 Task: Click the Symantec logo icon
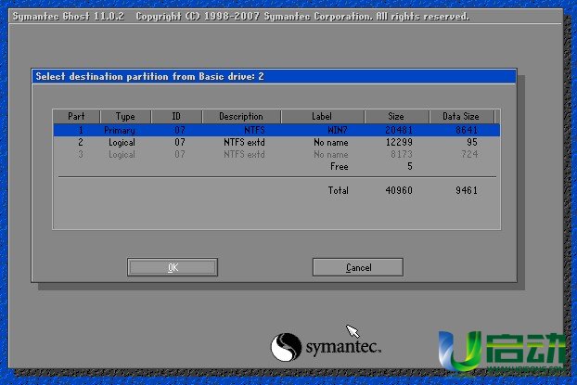pos(286,347)
